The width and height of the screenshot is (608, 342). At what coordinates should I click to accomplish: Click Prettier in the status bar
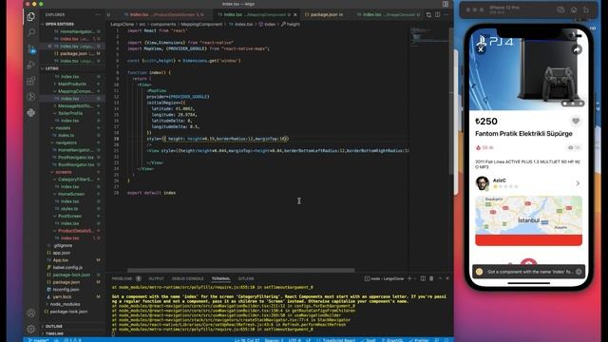419,340
